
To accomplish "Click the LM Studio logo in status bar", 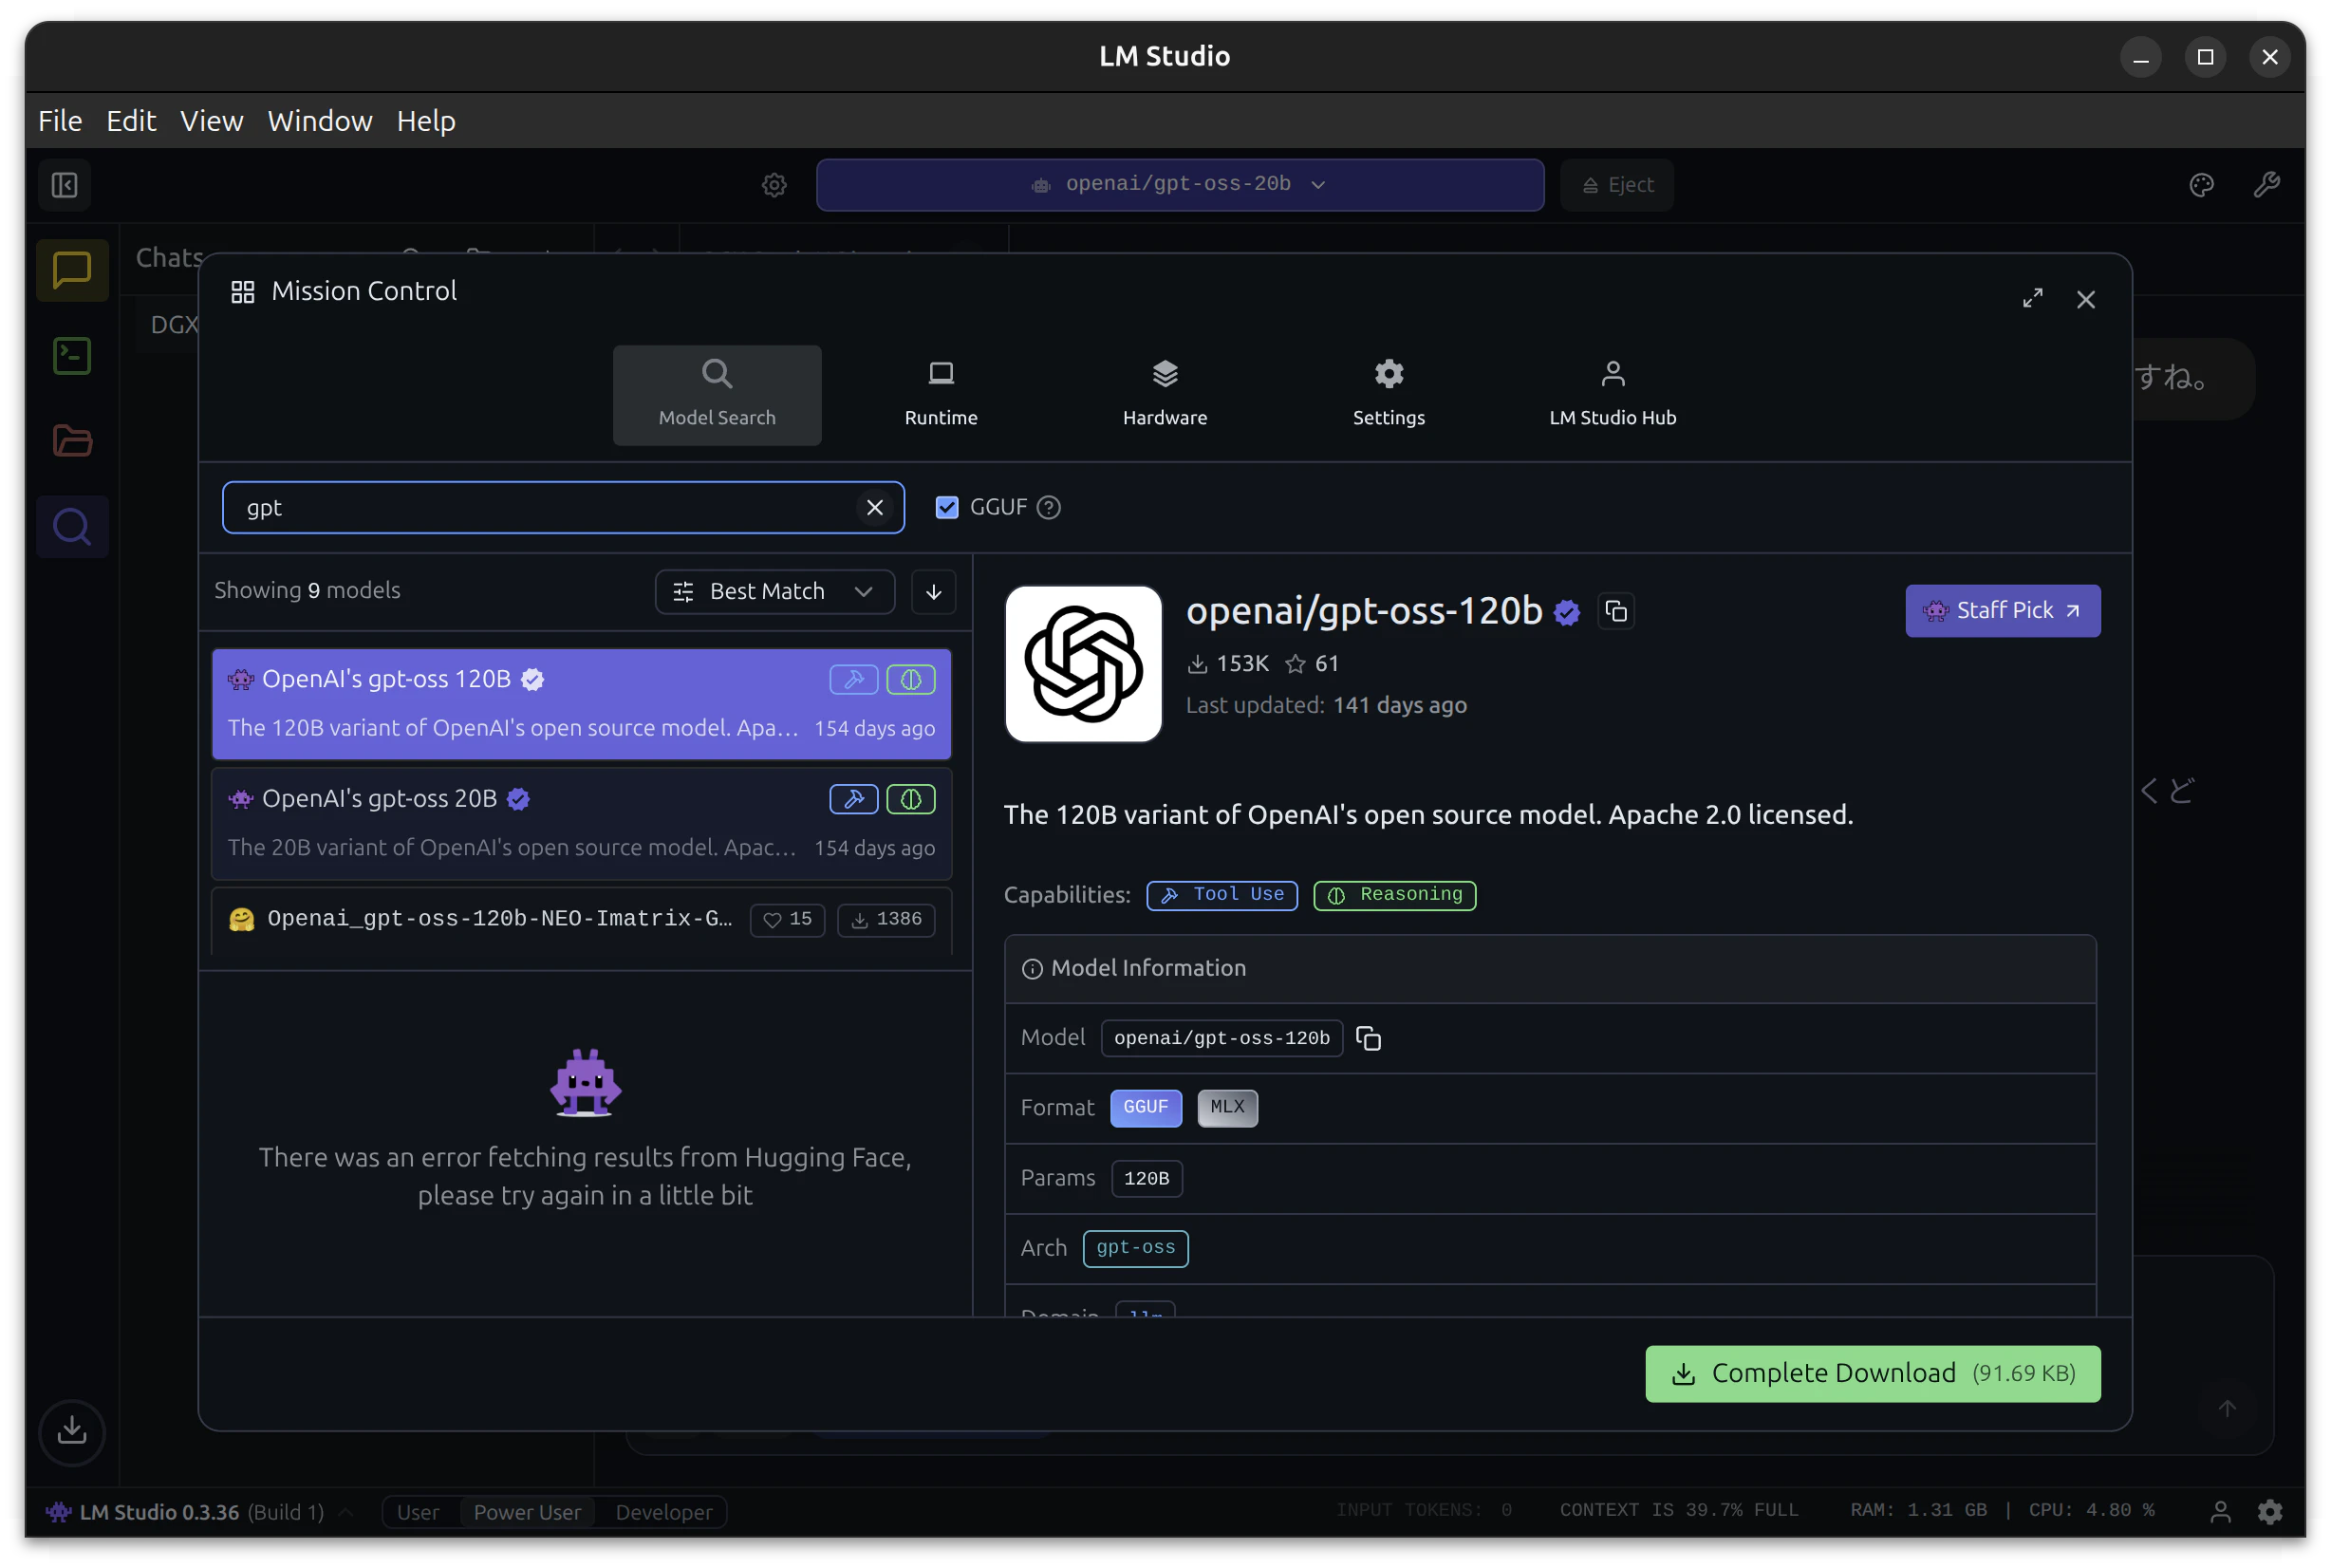I will 59,1512.
